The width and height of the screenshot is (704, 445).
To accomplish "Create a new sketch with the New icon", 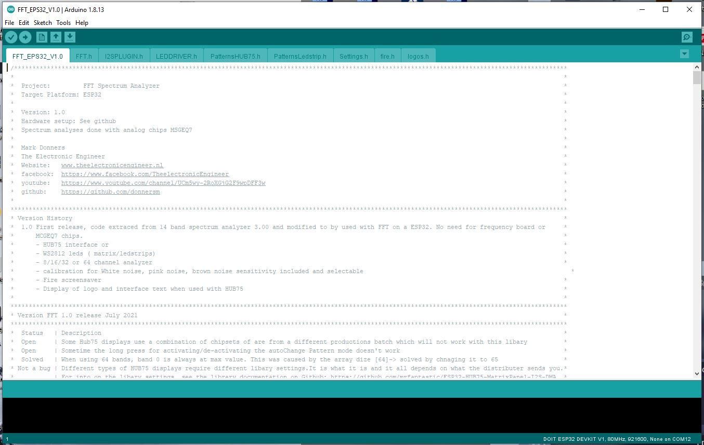I will click(42, 37).
